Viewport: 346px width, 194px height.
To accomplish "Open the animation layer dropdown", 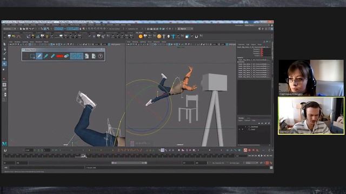I will tap(235, 163).
